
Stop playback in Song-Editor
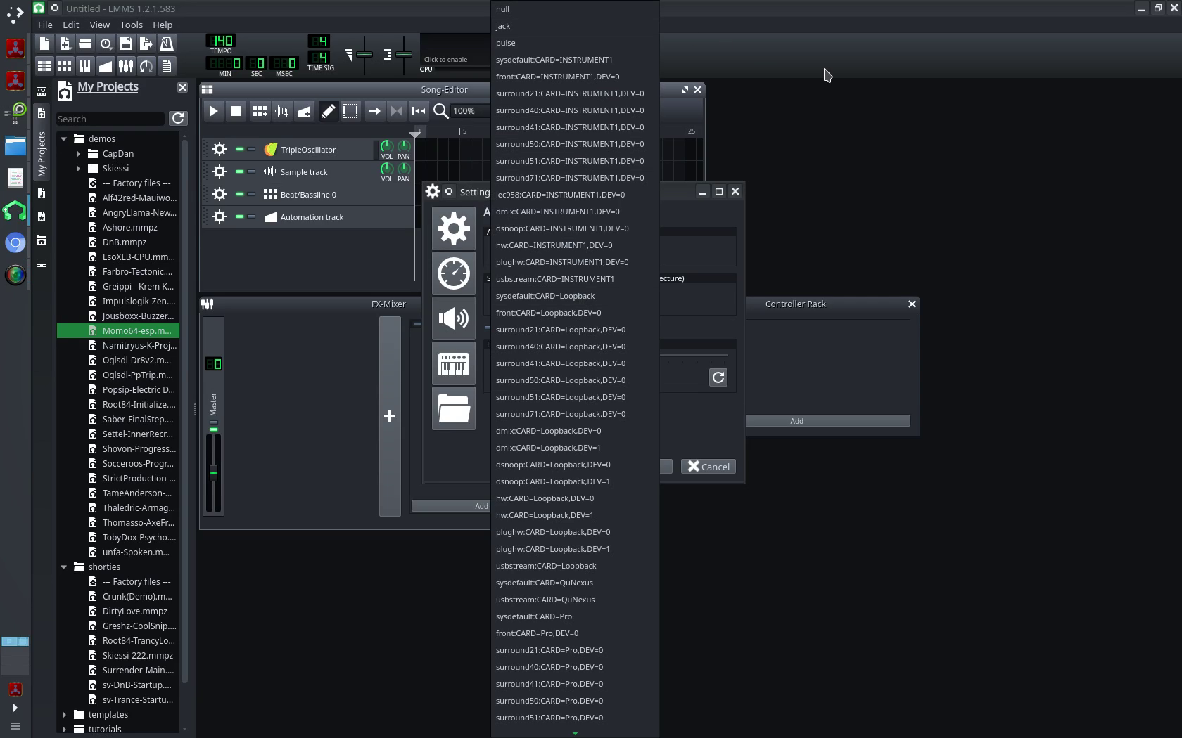pos(236,111)
